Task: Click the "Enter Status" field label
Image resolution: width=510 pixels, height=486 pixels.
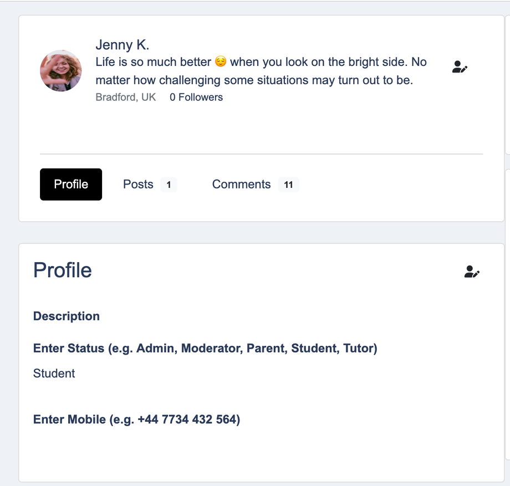Action: 205,349
